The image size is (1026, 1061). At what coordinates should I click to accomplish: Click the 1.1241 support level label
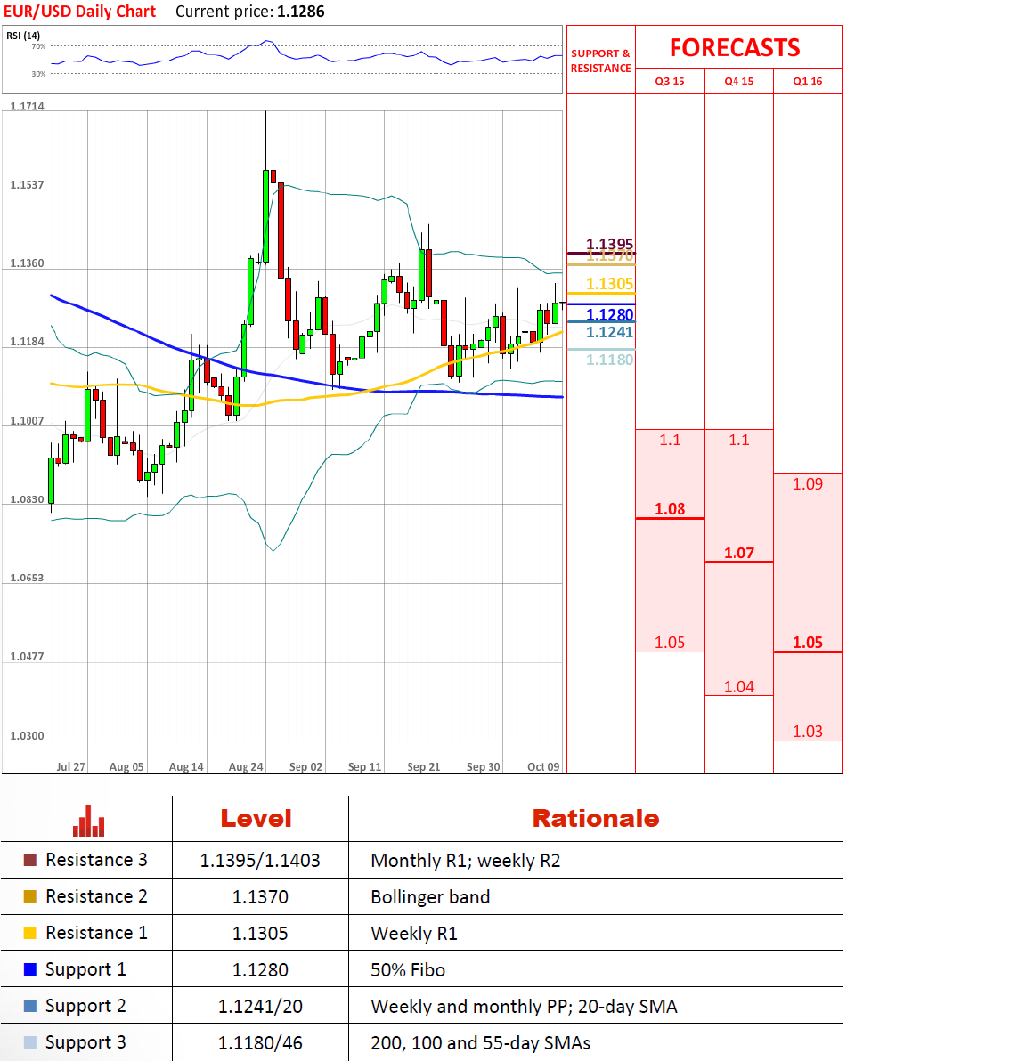609,332
